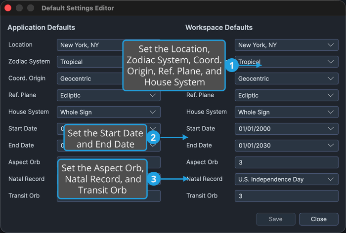Click Application Defaults Natal Record label
Screen dimensions: 346x233
[27, 179]
